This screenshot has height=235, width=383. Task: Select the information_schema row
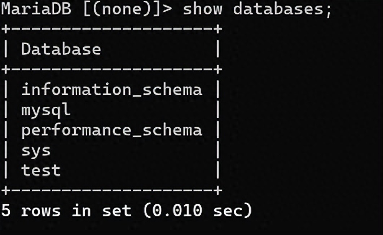pos(112,89)
